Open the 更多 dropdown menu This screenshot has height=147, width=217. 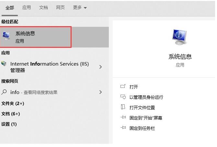[x=80, y=7]
